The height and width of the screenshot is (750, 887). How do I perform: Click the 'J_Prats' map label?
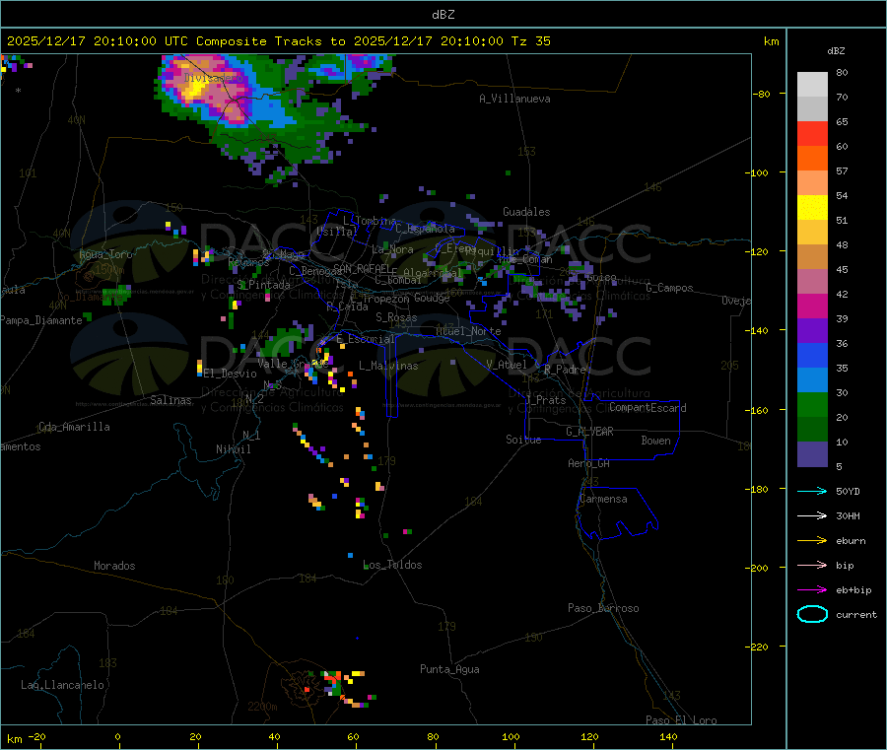pyautogui.click(x=546, y=400)
